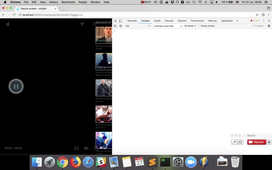Pause the video with the round pause button
This screenshot has width=272, height=170.
pos(16,86)
